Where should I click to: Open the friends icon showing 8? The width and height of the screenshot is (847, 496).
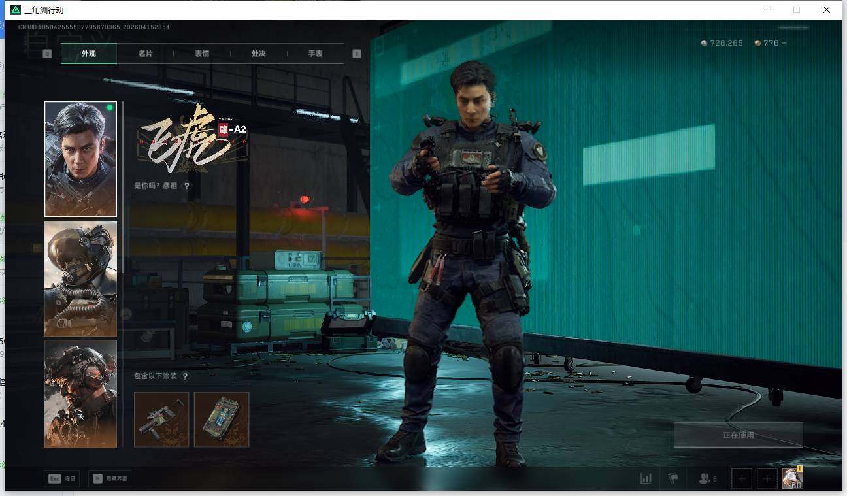click(x=708, y=479)
